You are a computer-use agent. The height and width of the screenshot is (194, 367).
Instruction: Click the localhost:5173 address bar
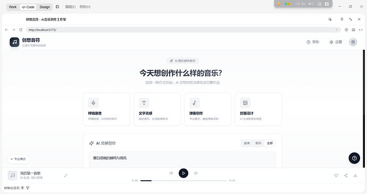(x=183, y=30)
